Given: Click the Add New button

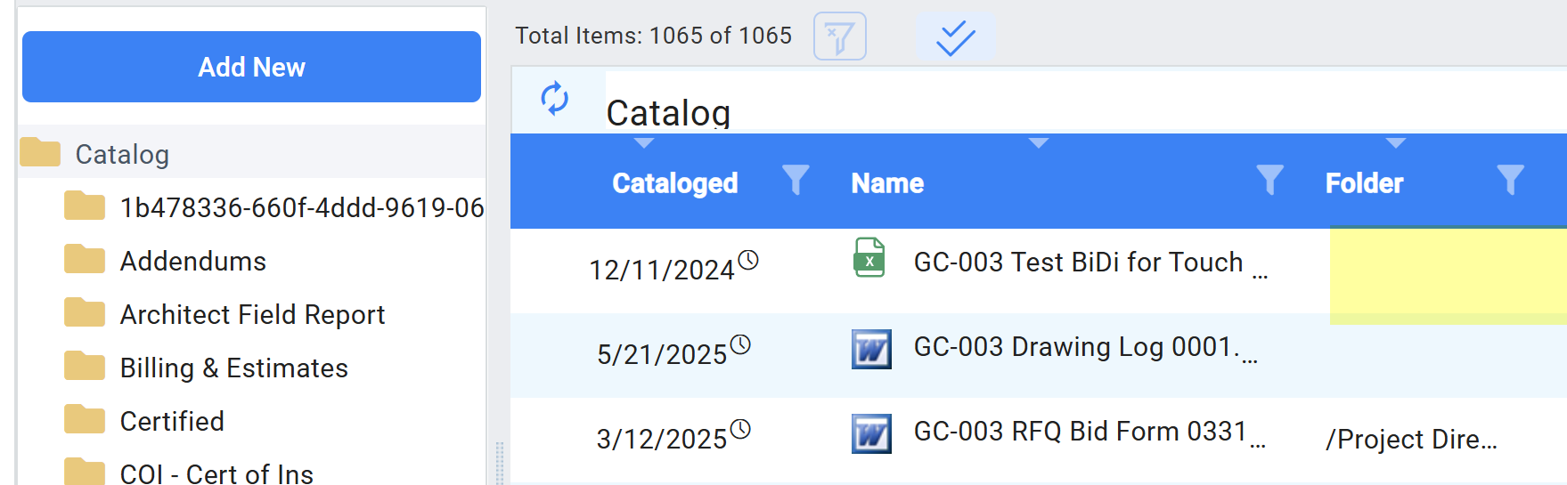Looking at the screenshot, I should tap(251, 67).
